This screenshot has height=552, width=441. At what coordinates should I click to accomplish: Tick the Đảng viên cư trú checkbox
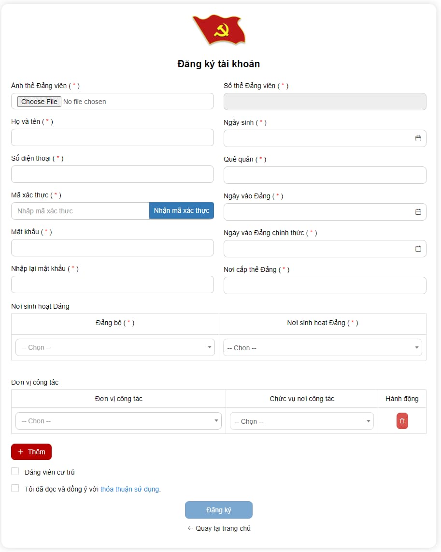pos(15,472)
